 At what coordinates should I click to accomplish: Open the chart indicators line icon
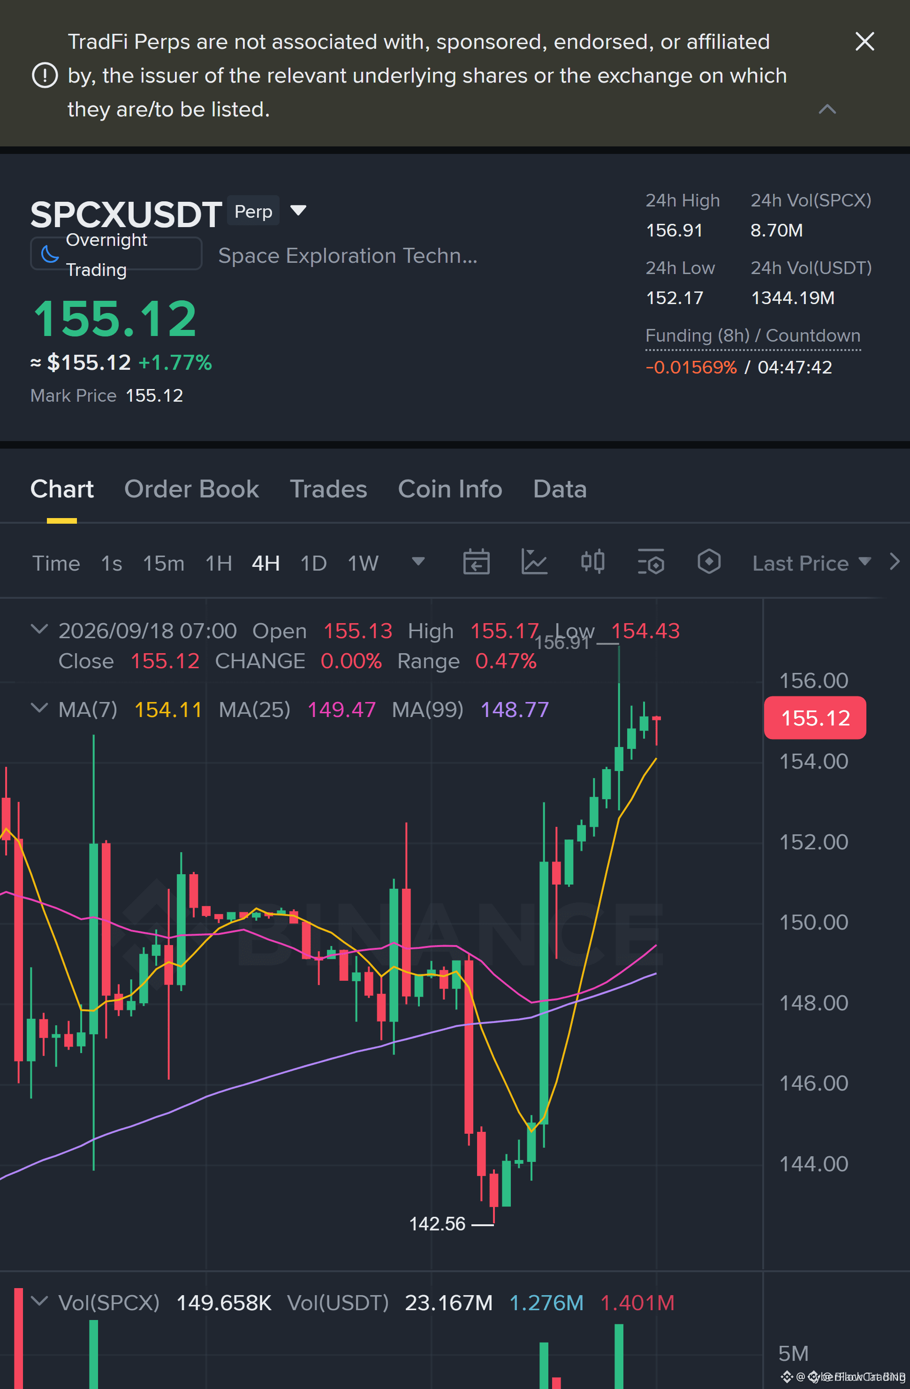click(x=534, y=563)
